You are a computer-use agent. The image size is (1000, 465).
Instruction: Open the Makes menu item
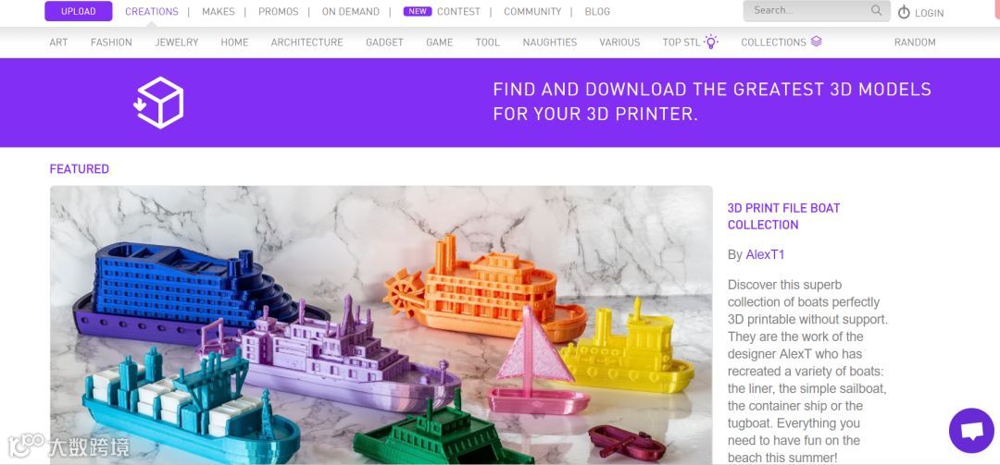pos(219,11)
